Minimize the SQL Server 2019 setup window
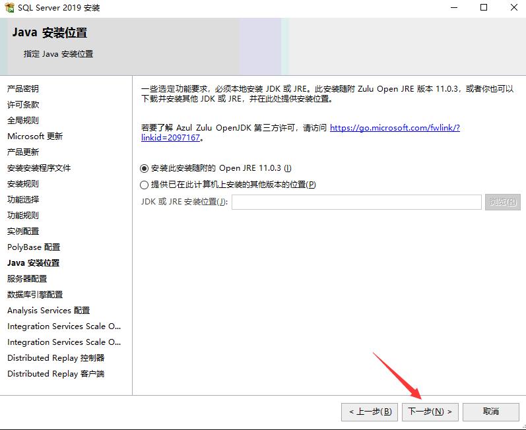Image resolution: width=526 pixels, height=430 pixels. click(x=454, y=7)
